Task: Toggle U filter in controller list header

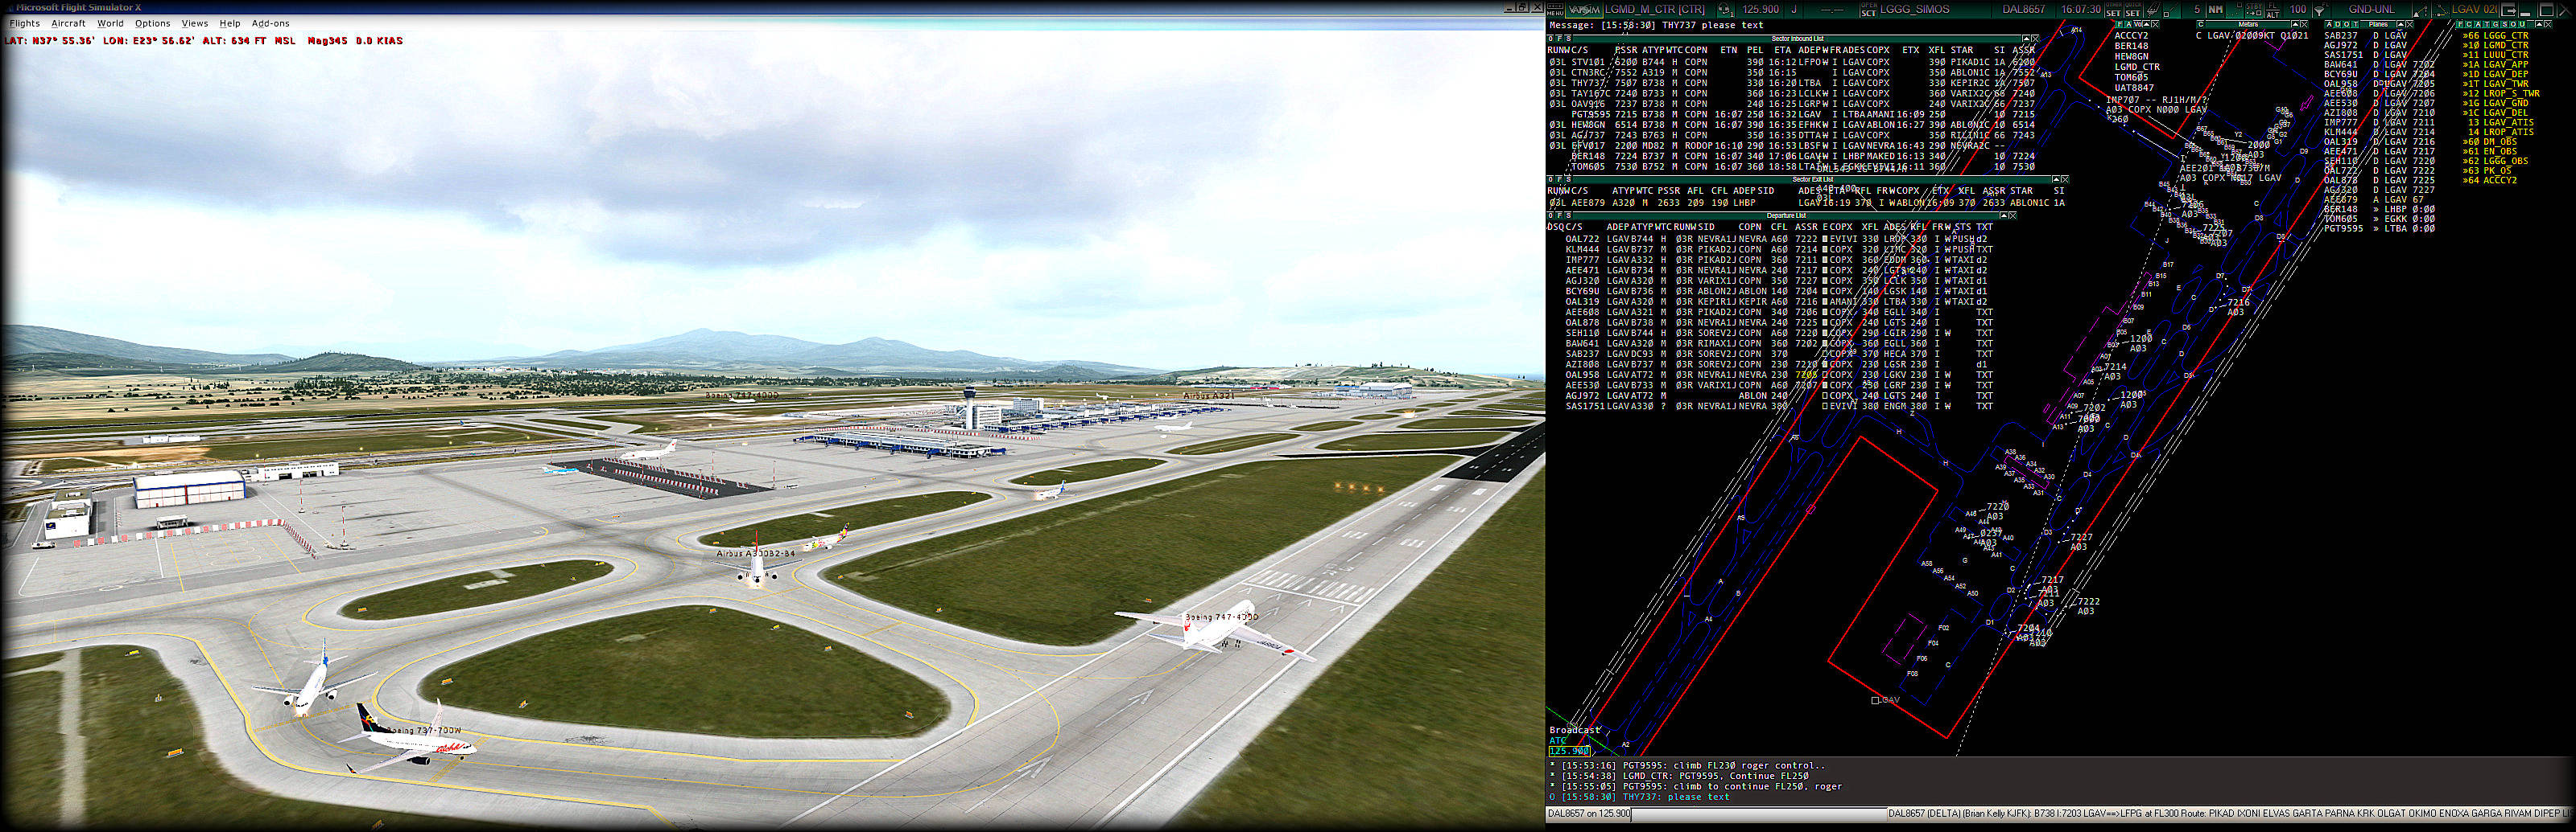Action: pyautogui.click(x=2523, y=24)
